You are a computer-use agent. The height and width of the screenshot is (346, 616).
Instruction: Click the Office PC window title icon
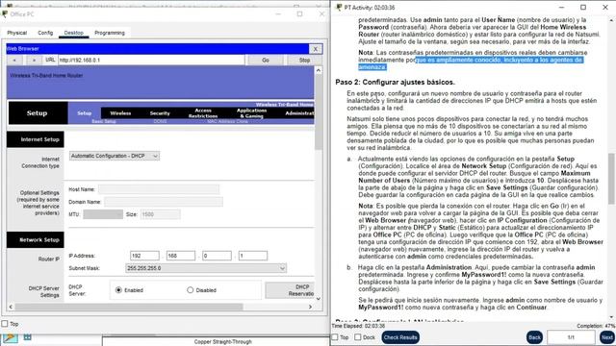[x=5, y=14]
